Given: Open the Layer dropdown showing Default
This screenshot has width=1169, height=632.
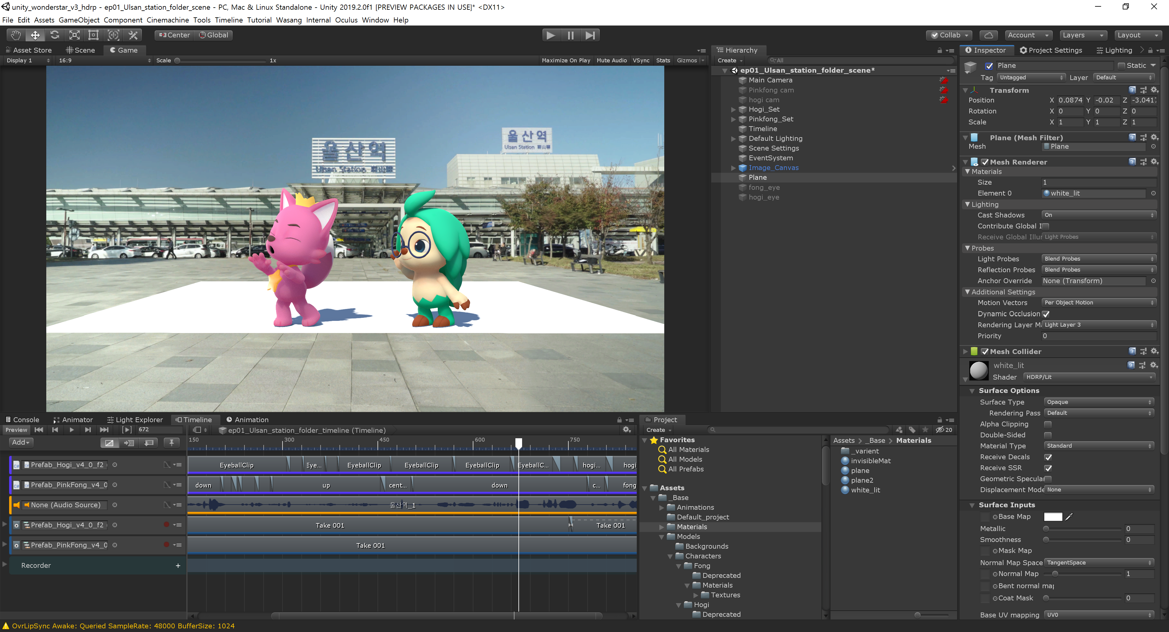Looking at the screenshot, I should coord(1124,78).
